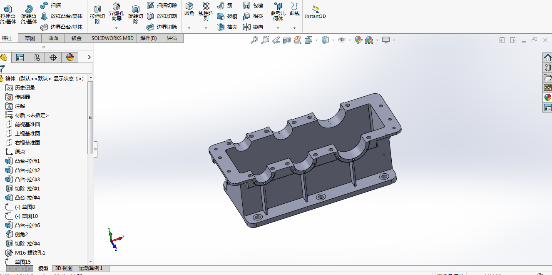
Task: Switch to the 焊件(D) Weldments tab
Action: [149, 38]
